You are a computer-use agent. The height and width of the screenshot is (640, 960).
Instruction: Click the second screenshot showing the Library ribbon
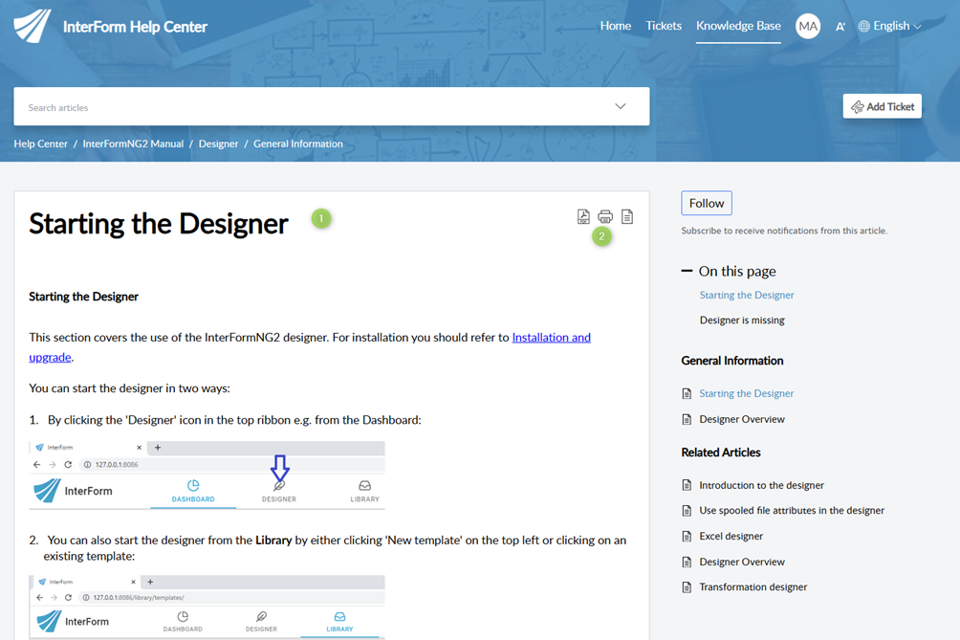tap(207, 607)
